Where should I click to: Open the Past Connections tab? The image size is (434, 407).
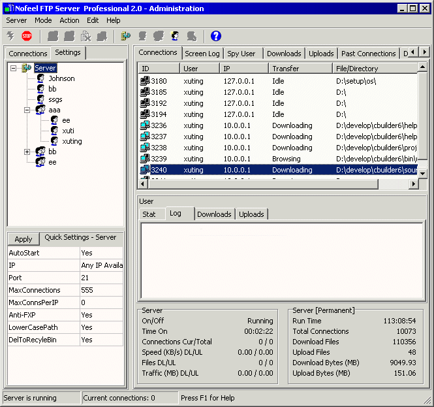pos(368,54)
